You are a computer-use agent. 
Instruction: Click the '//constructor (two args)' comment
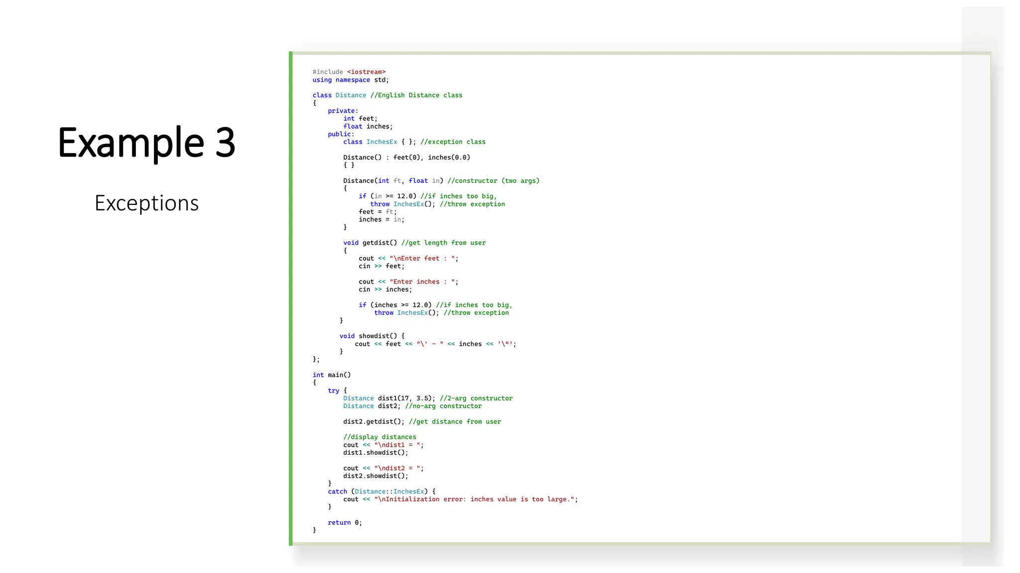coord(493,181)
